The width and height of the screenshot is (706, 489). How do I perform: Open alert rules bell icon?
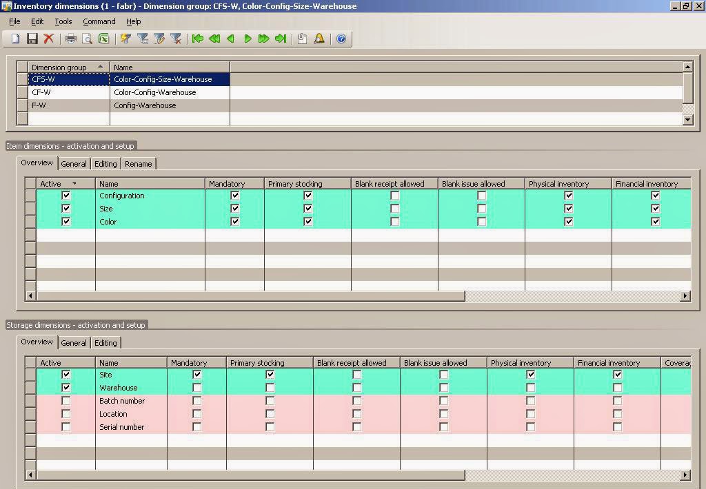(319, 39)
